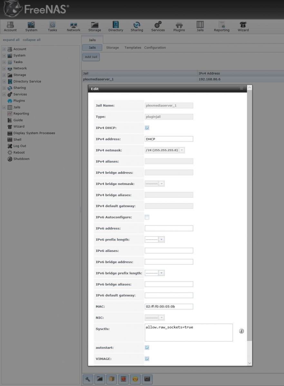Click the collapse all link
Image resolution: width=284 pixels, height=386 pixels.
(x=32, y=40)
